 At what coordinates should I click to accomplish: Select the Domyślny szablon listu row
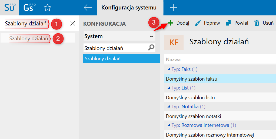point(190,97)
